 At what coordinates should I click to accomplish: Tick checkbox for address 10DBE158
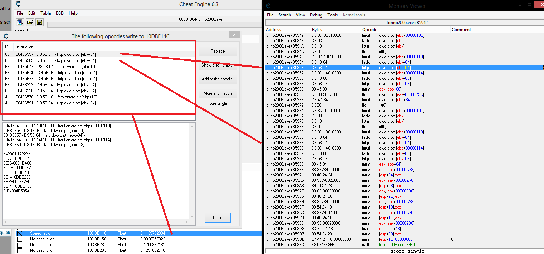[20, 239]
